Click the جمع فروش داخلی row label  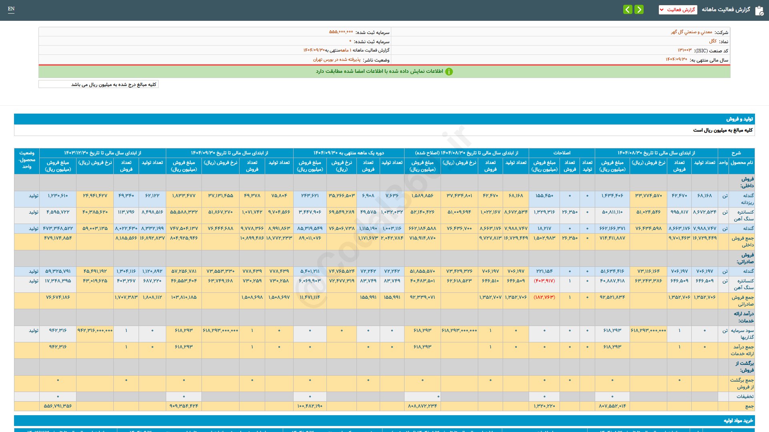click(743, 241)
